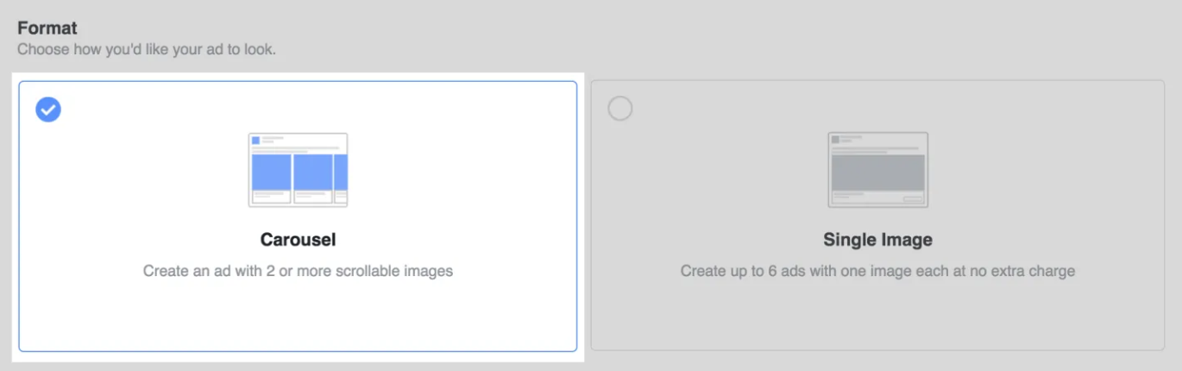
Task: Click the Single Image format illustration icon
Action: (x=877, y=169)
